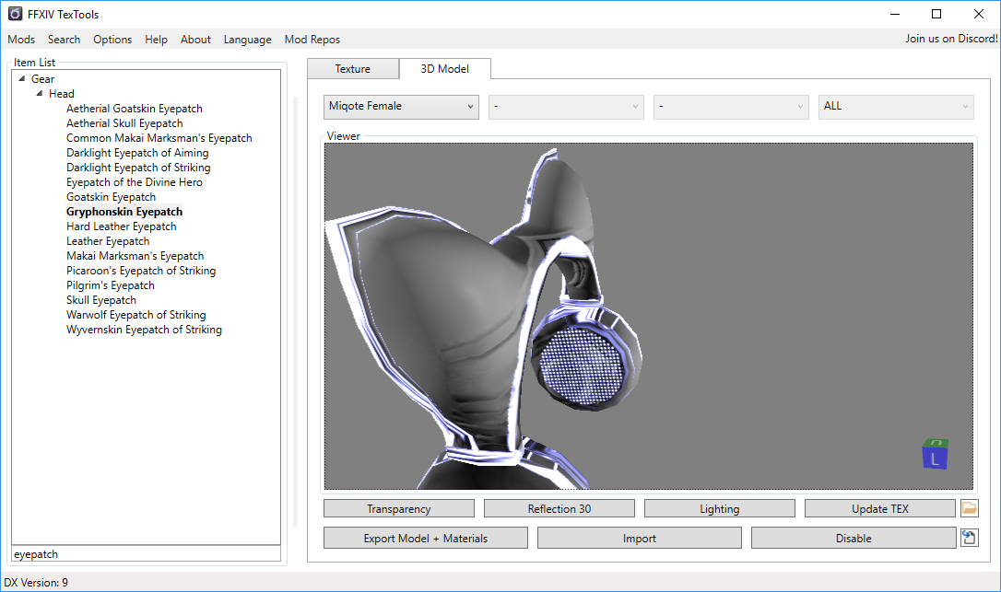Open the ALL mesh dropdown
The height and width of the screenshot is (592, 1001).
click(896, 107)
